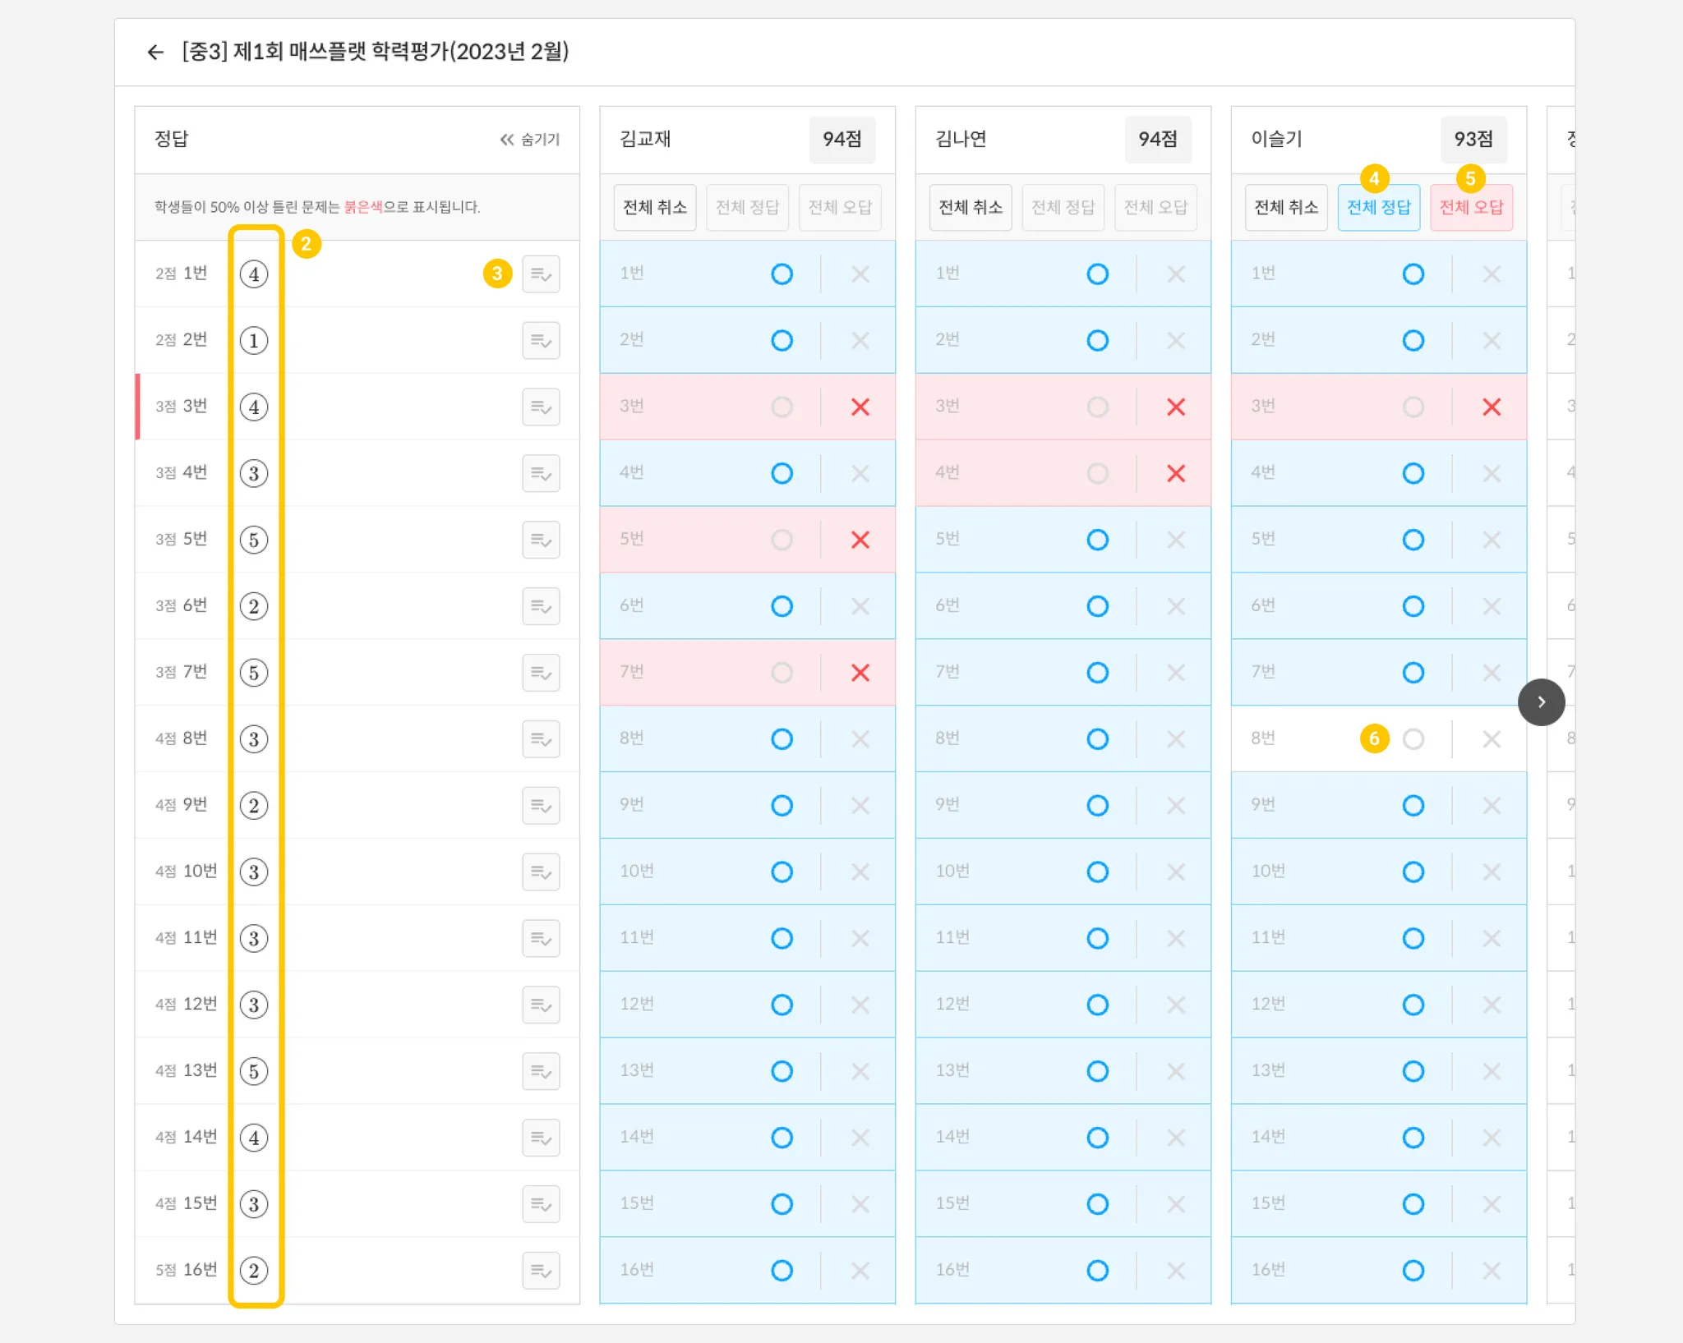Open answer detail icon for question 3
The width and height of the screenshot is (1683, 1343).
[541, 407]
